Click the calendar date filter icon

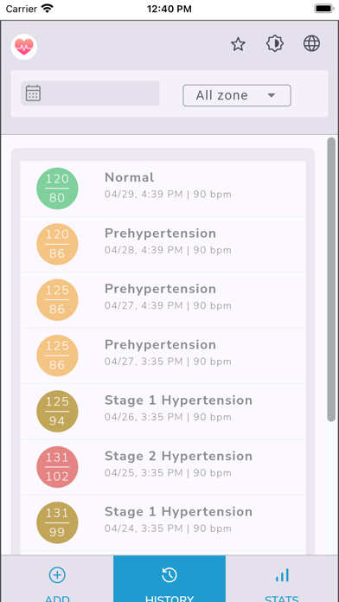point(33,93)
